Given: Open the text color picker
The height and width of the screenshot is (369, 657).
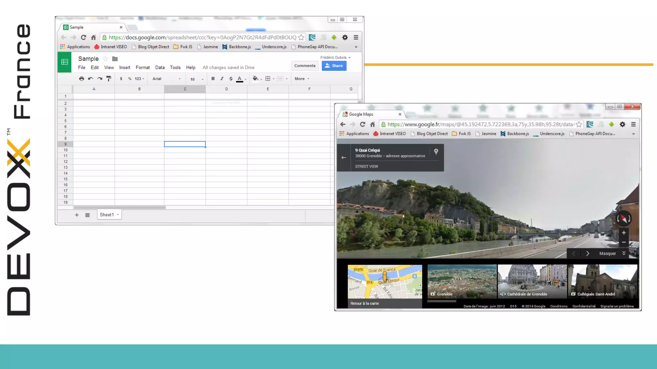Looking at the screenshot, I should (x=240, y=78).
